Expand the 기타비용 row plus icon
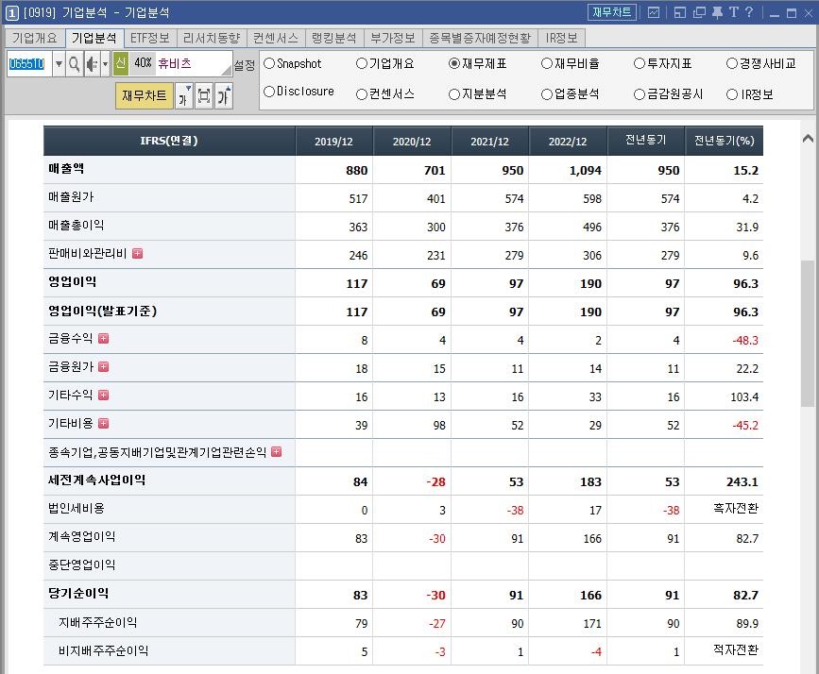 click(103, 423)
